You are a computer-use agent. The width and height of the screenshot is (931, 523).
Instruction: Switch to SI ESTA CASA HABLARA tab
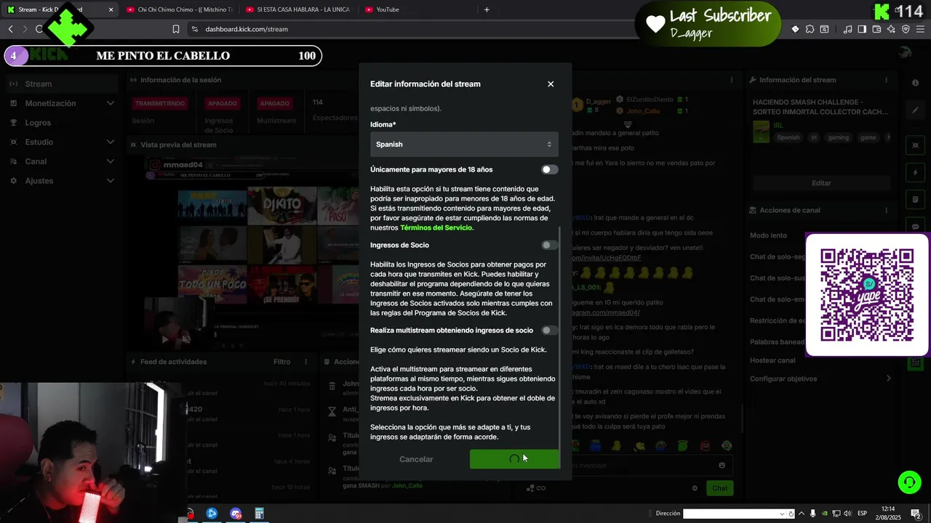point(297,9)
